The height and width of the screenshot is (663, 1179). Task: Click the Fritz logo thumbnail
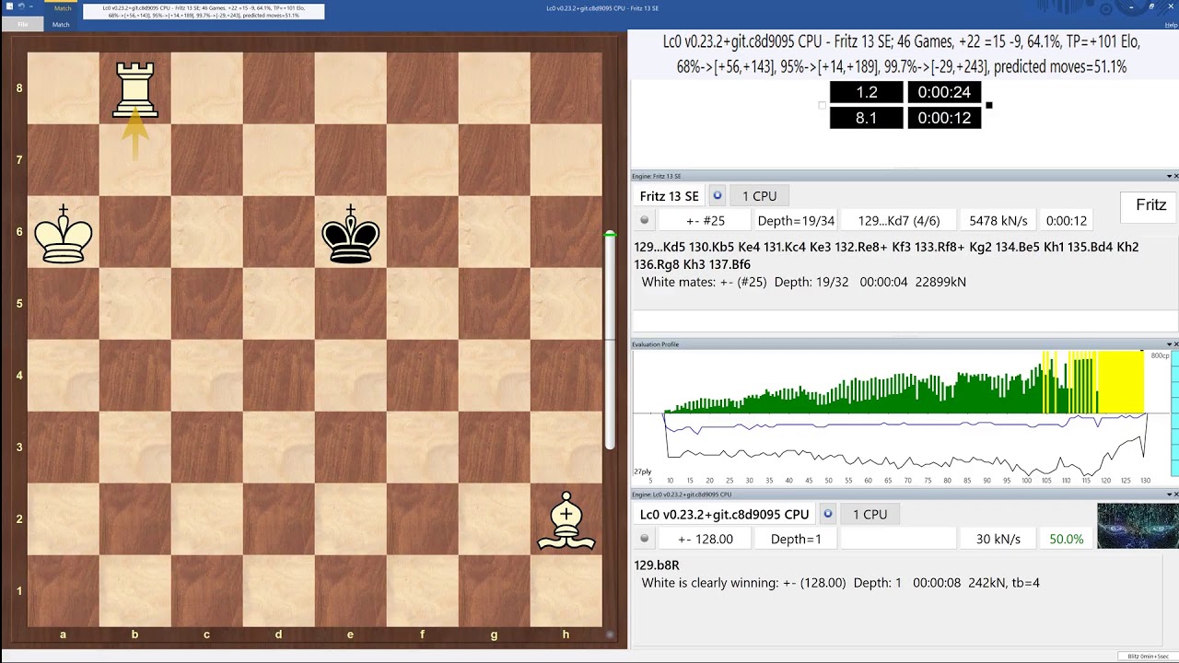pos(1149,206)
